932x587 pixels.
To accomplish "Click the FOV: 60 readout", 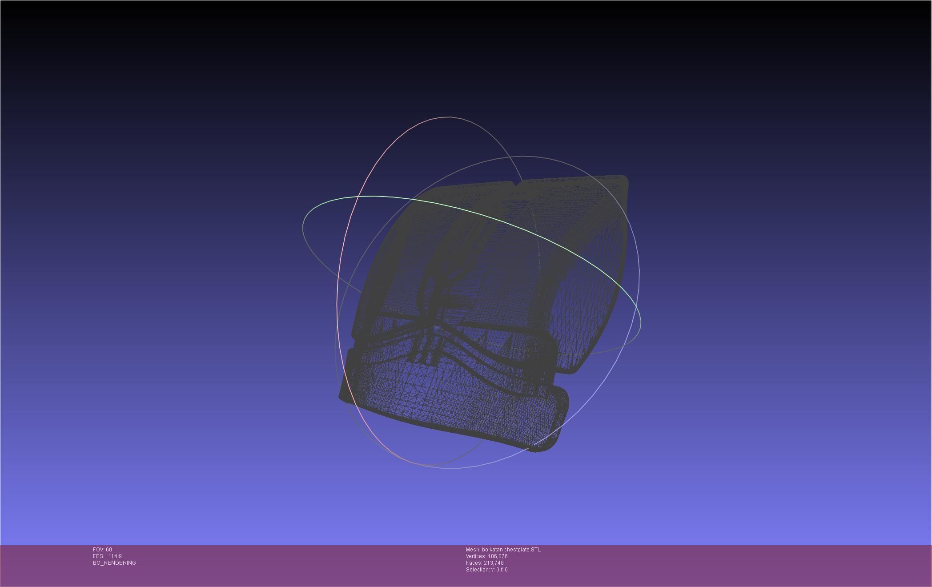I will point(102,550).
